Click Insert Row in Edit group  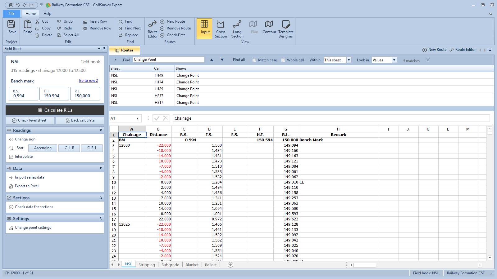point(95,21)
